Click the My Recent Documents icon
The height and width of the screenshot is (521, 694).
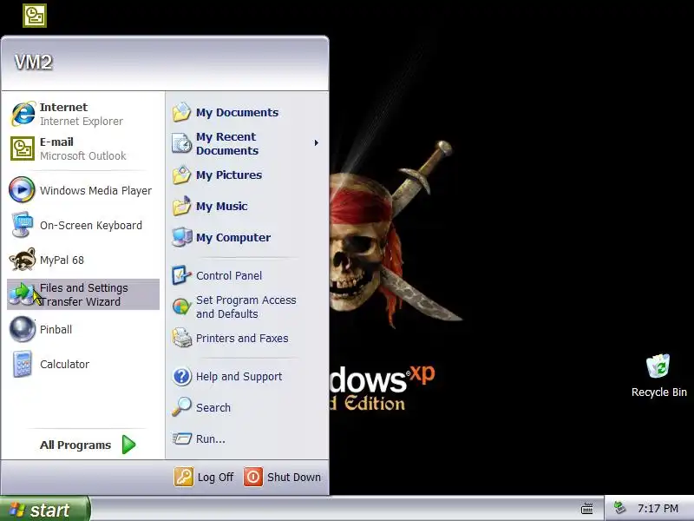(181, 143)
